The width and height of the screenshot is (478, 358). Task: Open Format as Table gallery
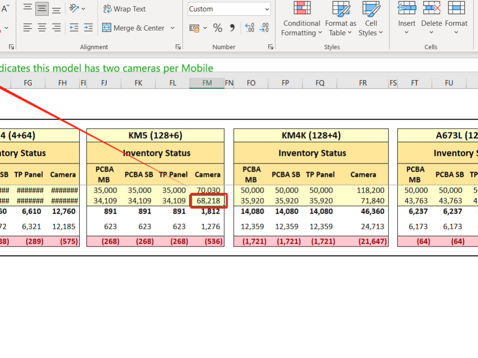340,19
